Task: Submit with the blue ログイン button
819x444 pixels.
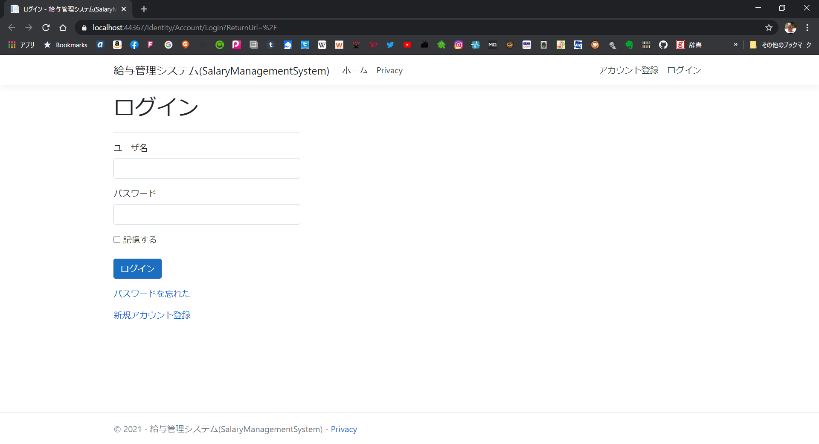Action: coord(137,268)
